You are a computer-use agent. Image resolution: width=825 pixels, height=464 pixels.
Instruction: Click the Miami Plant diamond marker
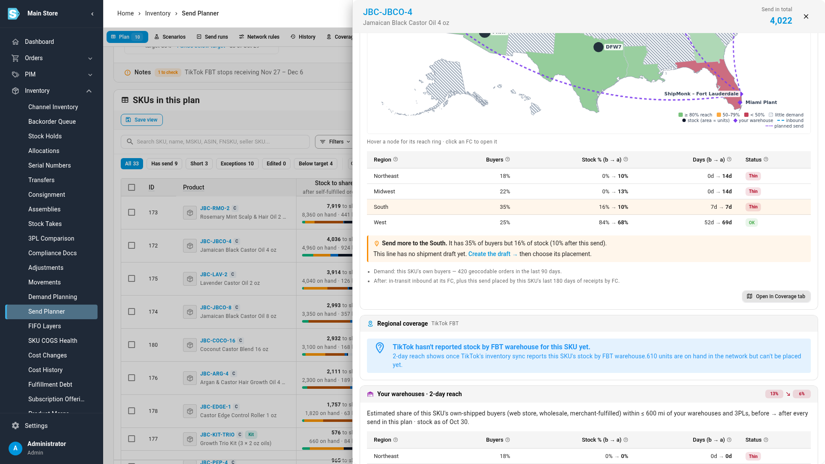point(740,102)
